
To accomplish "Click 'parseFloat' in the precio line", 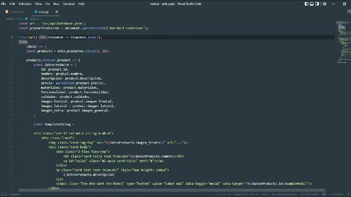I will tap(65, 83).
